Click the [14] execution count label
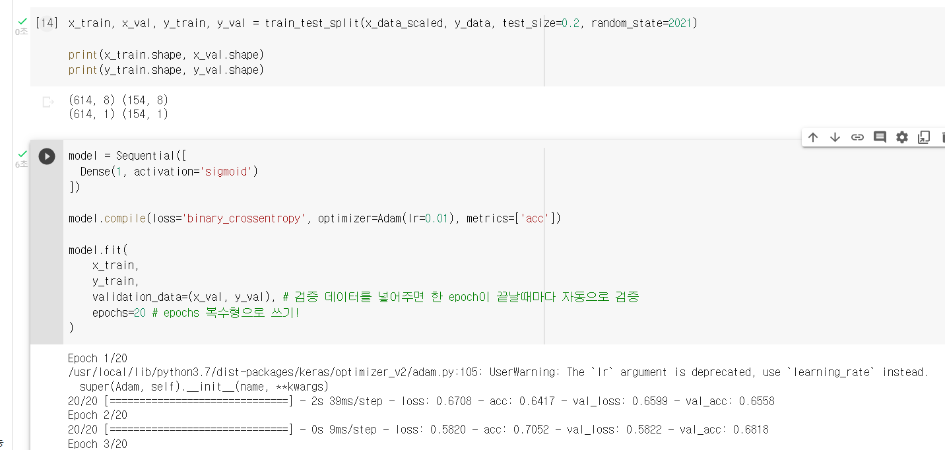Viewport: 945px width, 450px height. tap(46, 23)
